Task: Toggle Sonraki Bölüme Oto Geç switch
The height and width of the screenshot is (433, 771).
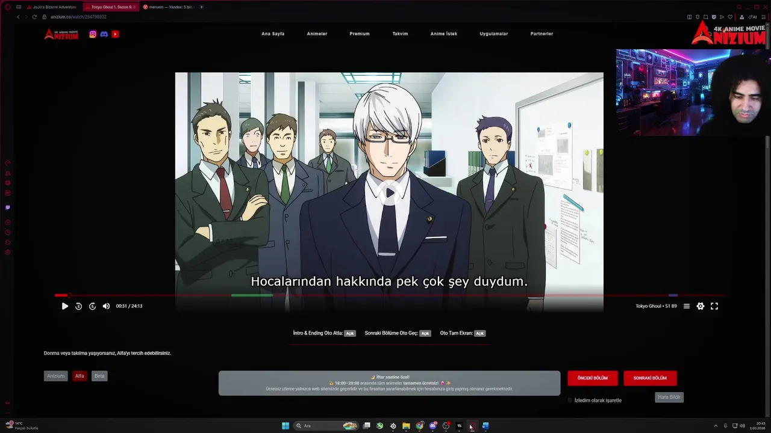Action: [x=425, y=333]
